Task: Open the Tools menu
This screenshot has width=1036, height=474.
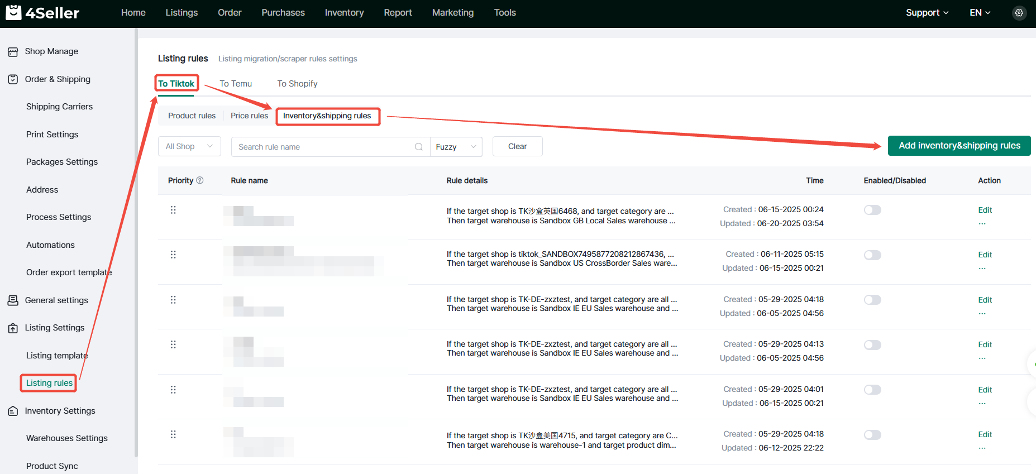Action: pyautogui.click(x=505, y=12)
